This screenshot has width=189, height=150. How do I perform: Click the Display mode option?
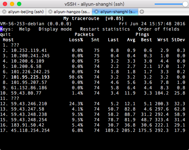click(55, 29)
